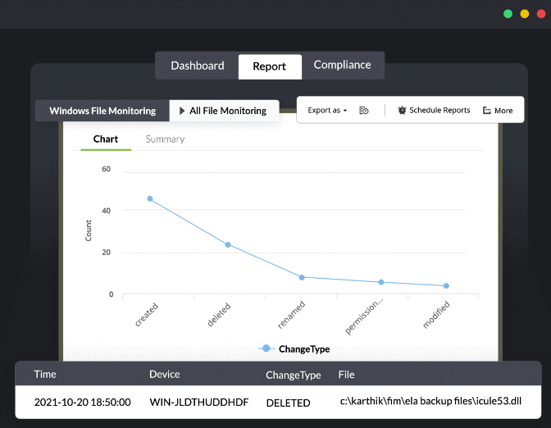Screen dimensions: 551x428
Task: Expand the All File Monitoring selector
Action: (x=223, y=111)
